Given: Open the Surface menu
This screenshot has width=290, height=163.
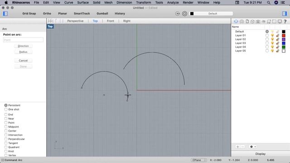Looking at the screenshot, I should point(83,3).
